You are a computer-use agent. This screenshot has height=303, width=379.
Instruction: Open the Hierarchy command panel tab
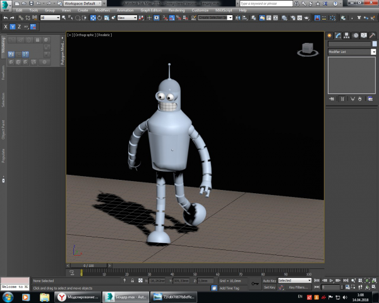pyautogui.click(x=347, y=35)
